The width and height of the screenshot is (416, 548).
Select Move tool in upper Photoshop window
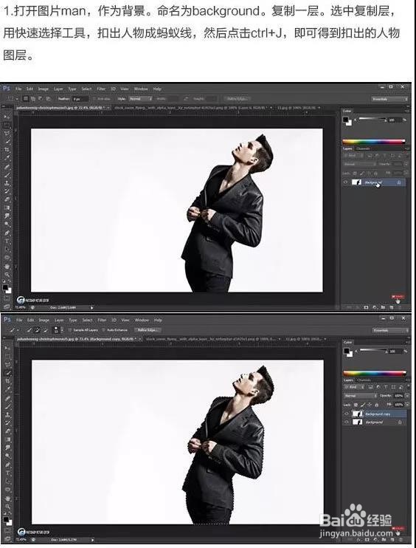[x=7, y=117]
